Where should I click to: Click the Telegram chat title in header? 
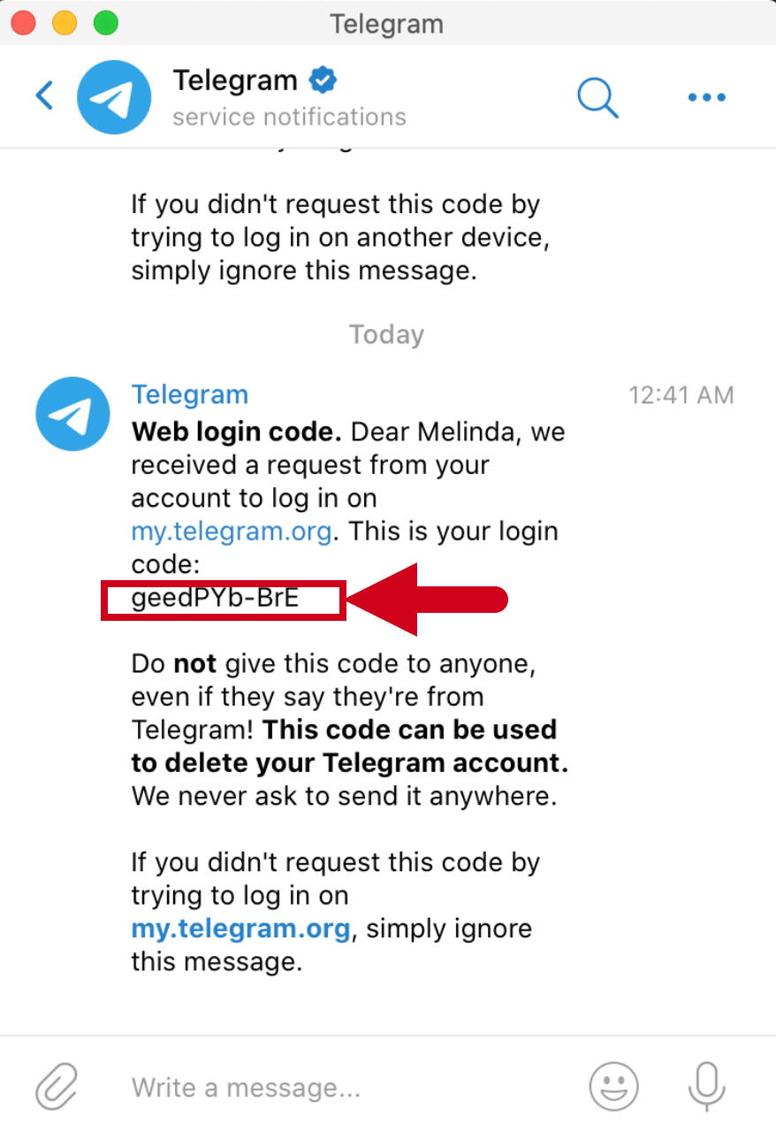(x=235, y=80)
